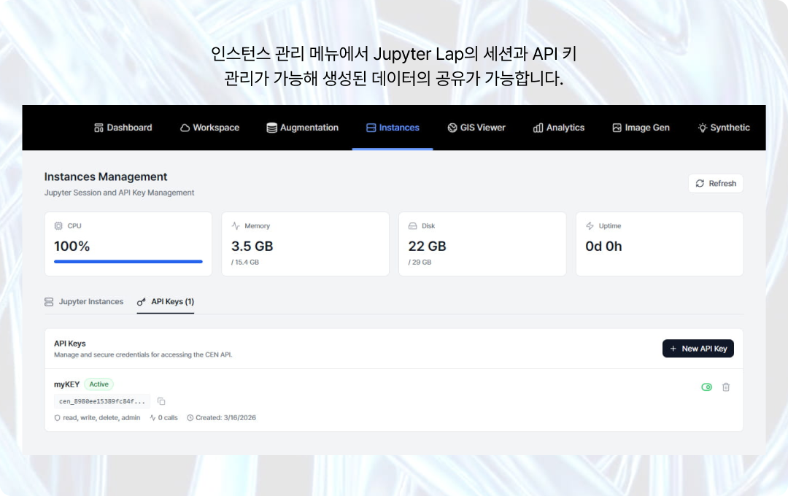Click the Uptime lightning icon
This screenshot has height=496, width=788.
pyautogui.click(x=590, y=226)
